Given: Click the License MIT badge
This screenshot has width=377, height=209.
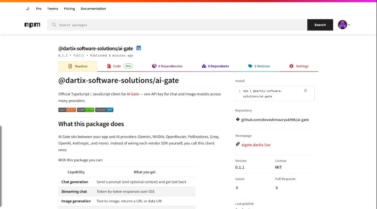Looking at the screenshot, I should pos(104,110).
